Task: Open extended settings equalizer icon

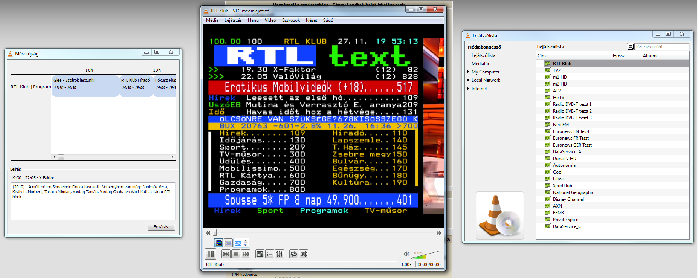Action: tap(280, 254)
